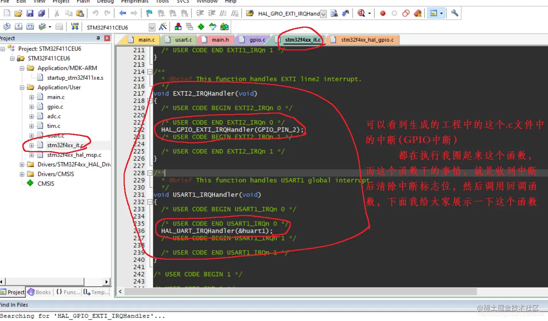Expand the main.c tree node
The image size is (548, 321).
pos(32,97)
